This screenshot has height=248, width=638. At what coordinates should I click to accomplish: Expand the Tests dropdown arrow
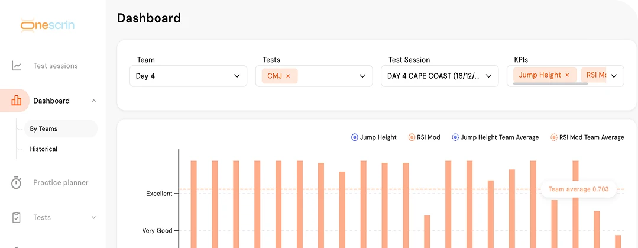pyautogui.click(x=362, y=76)
